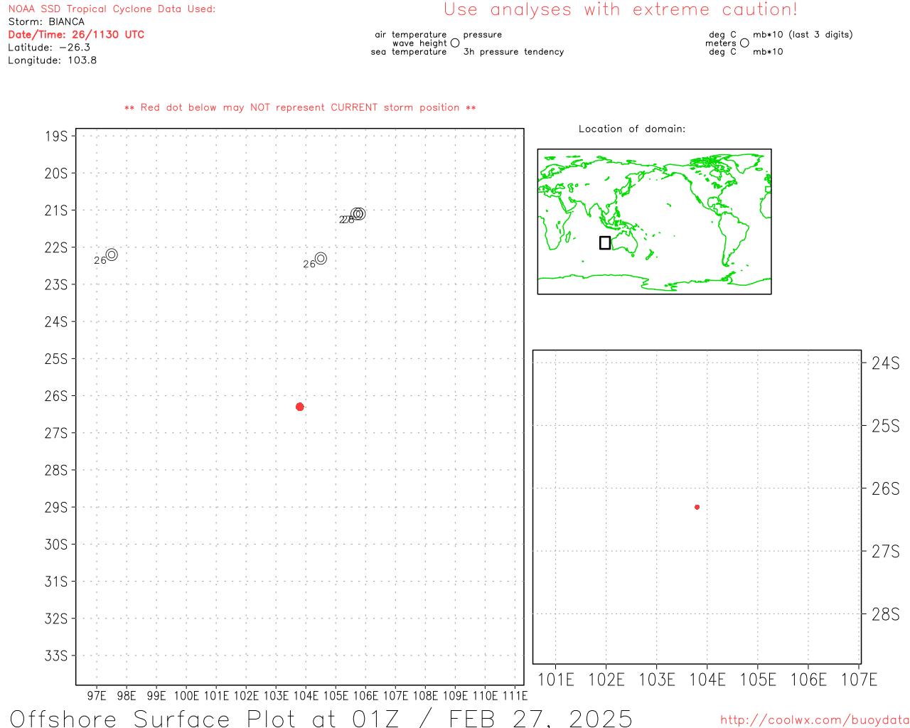Viewport: 910px width, 728px height.
Task: Click the '24S' label on the inset map
Action: tap(886, 363)
